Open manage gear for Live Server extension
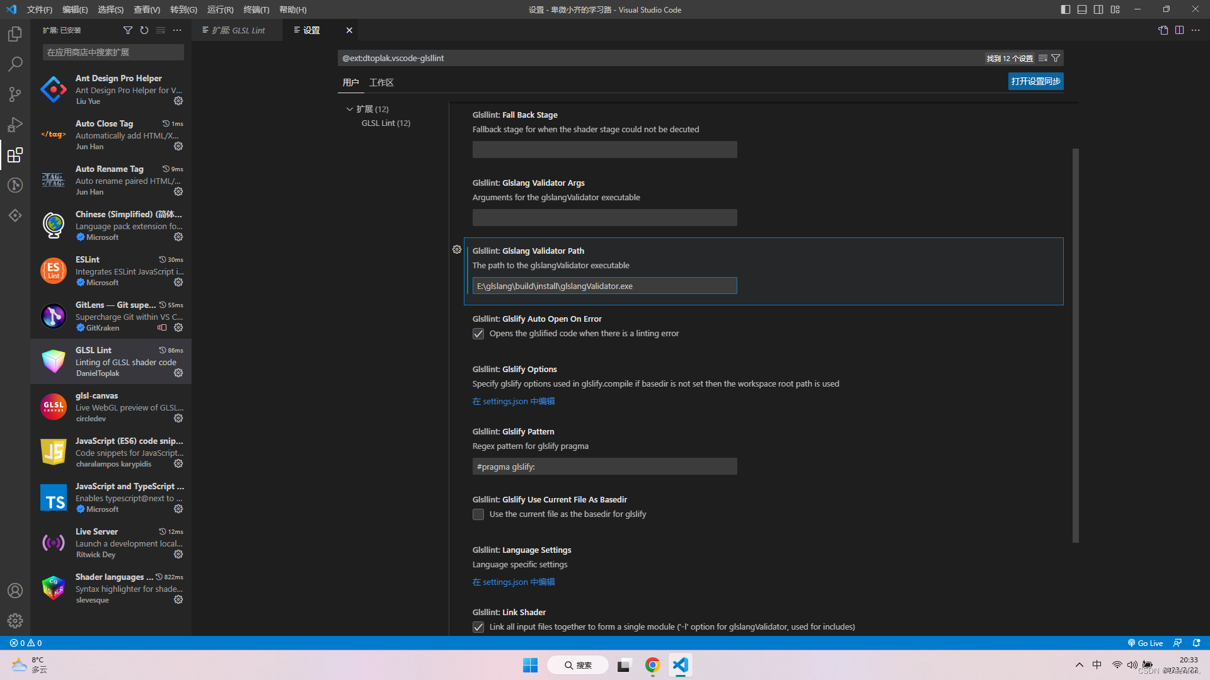The height and width of the screenshot is (680, 1210). click(178, 554)
